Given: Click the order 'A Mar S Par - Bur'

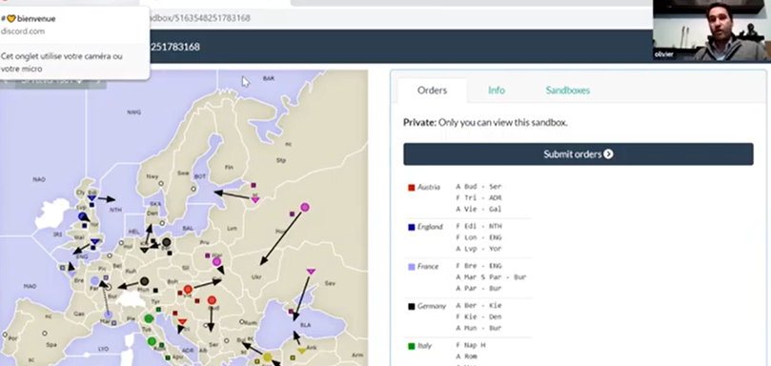Looking at the screenshot, I should pos(491,277).
